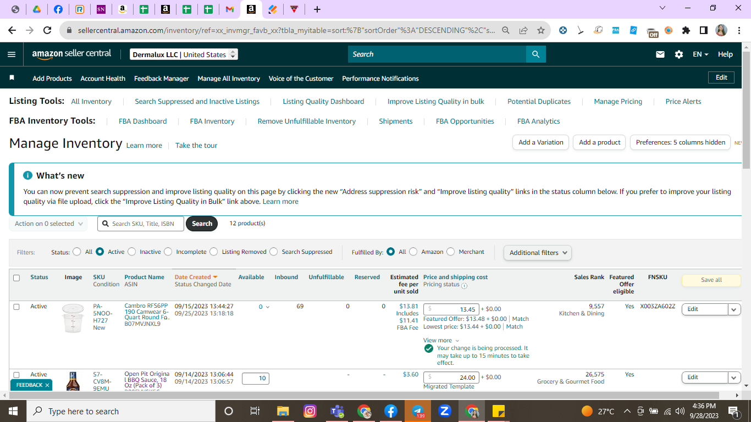
Task: Open a new browser tab with plus
Action: (x=317, y=9)
